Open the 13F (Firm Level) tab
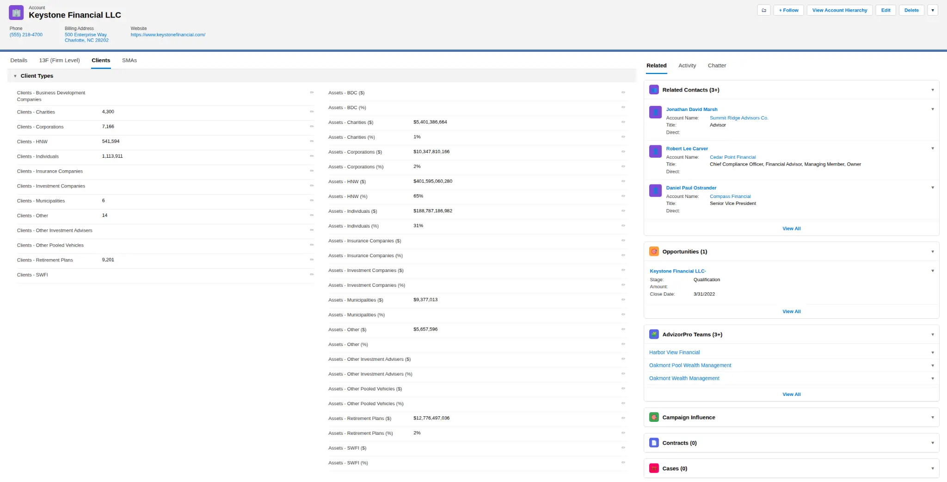The image size is (947, 482). coord(59,60)
